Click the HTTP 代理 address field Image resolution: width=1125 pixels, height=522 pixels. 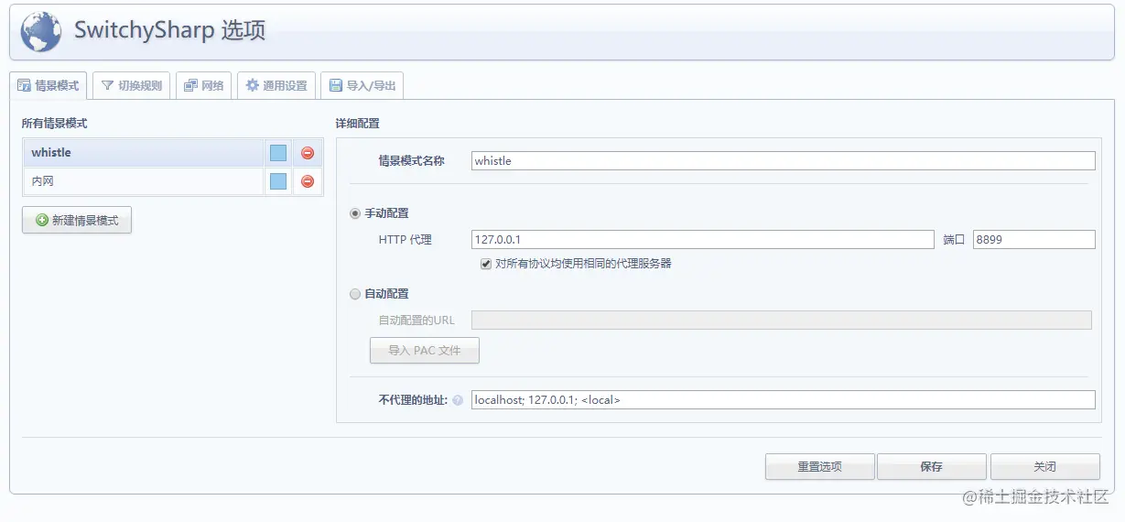coord(702,239)
